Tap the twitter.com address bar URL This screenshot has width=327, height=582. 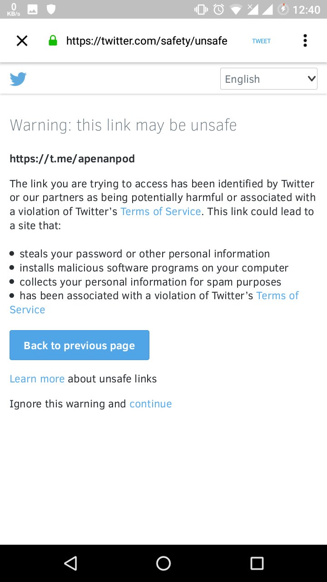click(x=147, y=41)
